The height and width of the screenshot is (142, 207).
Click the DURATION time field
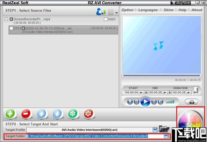point(179,92)
